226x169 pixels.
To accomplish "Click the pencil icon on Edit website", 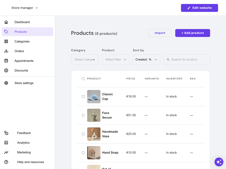I will pos(189,8).
